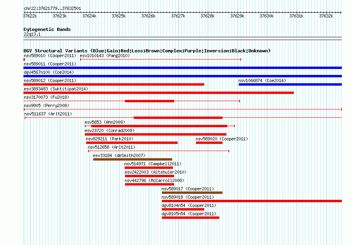Select the nsv9905 (Perry2008) label
This screenshot has width=353, height=245.
46,105
